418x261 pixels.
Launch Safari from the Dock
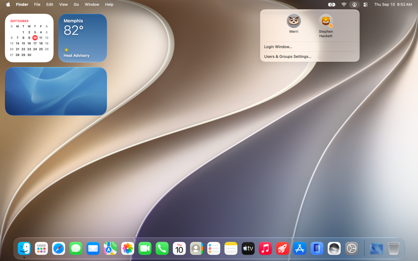tap(58, 248)
